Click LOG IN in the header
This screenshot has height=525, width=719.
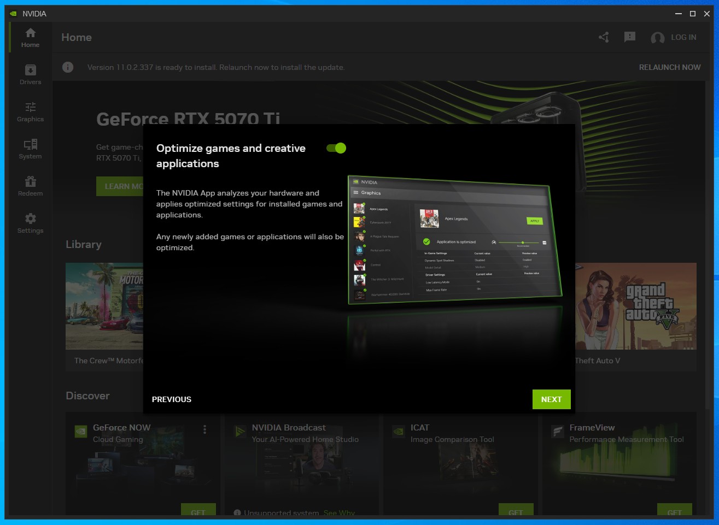683,37
